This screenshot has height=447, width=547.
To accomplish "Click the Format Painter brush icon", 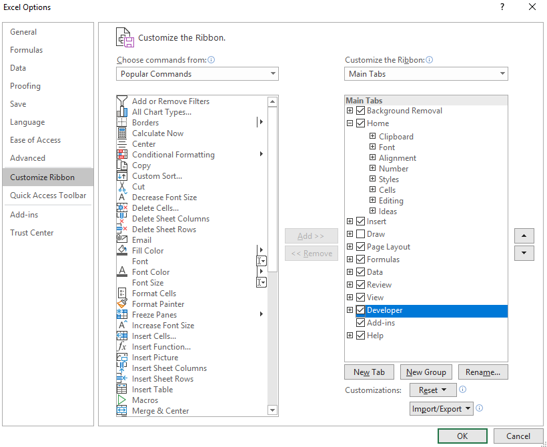I will (122, 304).
